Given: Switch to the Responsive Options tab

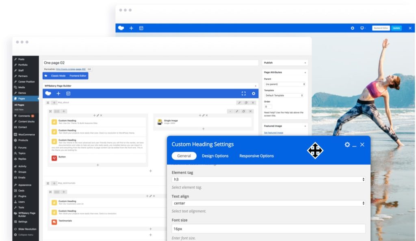Looking at the screenshot, I should 256,156.
